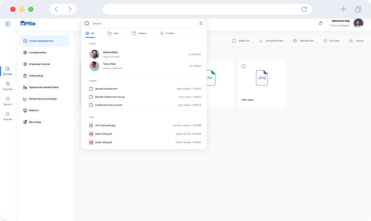
Task: Enable the Select All checkbox
Action: click(x=234, y=41)
